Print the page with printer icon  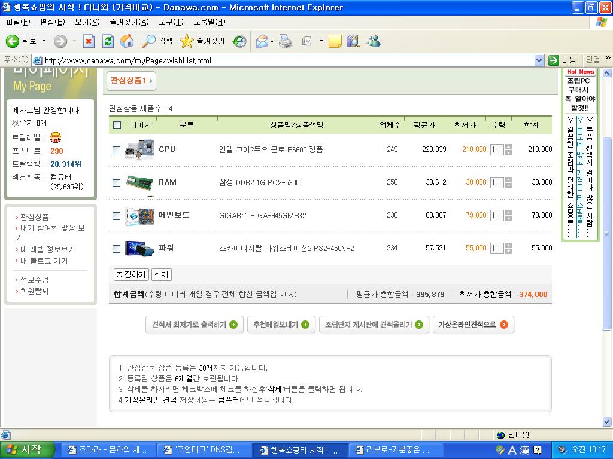pos(286,41)
